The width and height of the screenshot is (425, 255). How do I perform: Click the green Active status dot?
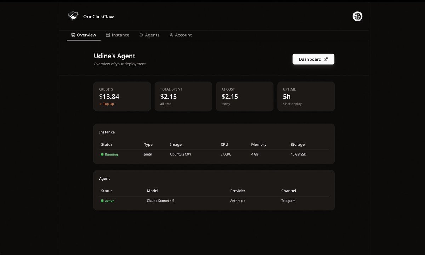pos(102,201)
